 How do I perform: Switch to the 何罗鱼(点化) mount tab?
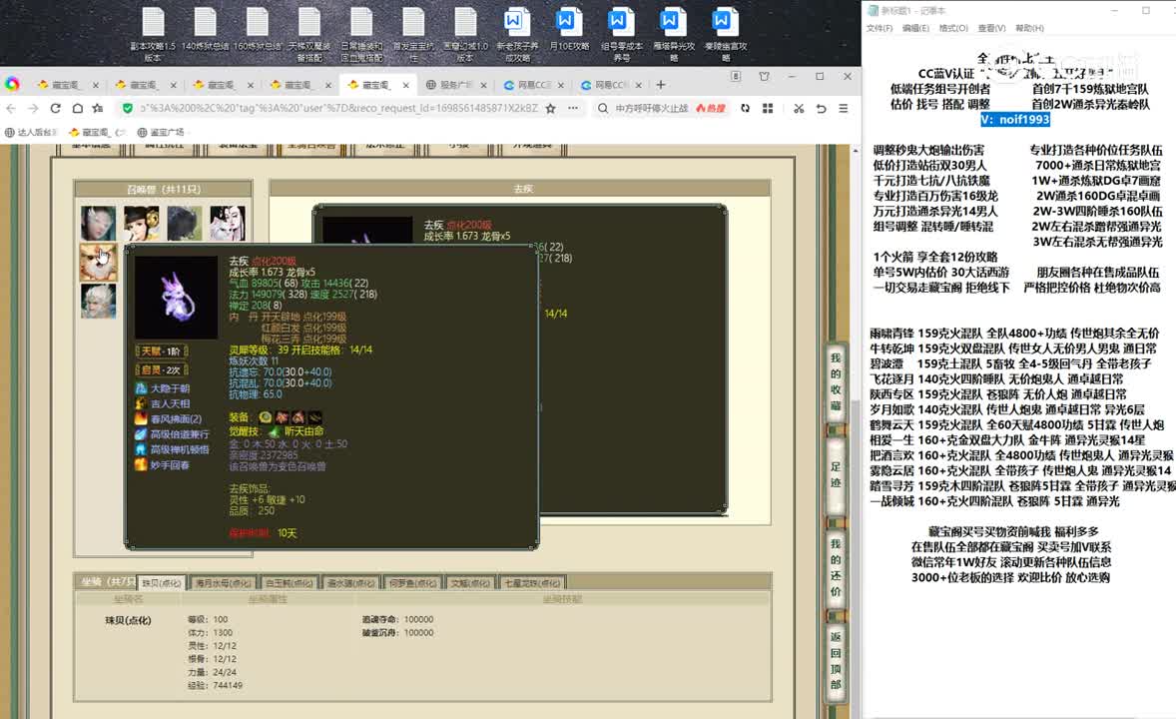(412, 583)
